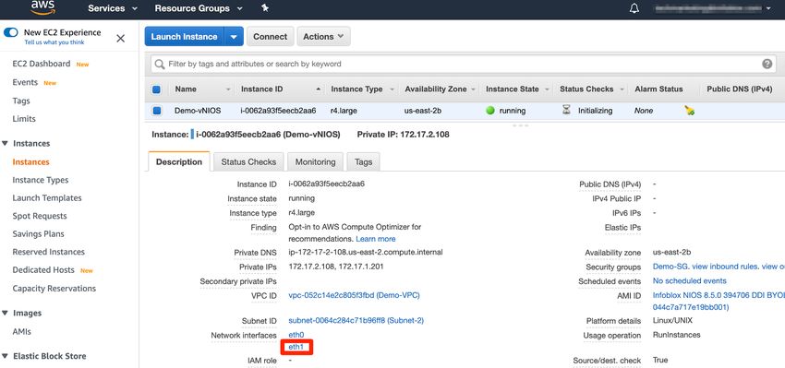Open Launch Templates in sidebar
Viewport: 785px width, 368px height.
pos(47,198)
